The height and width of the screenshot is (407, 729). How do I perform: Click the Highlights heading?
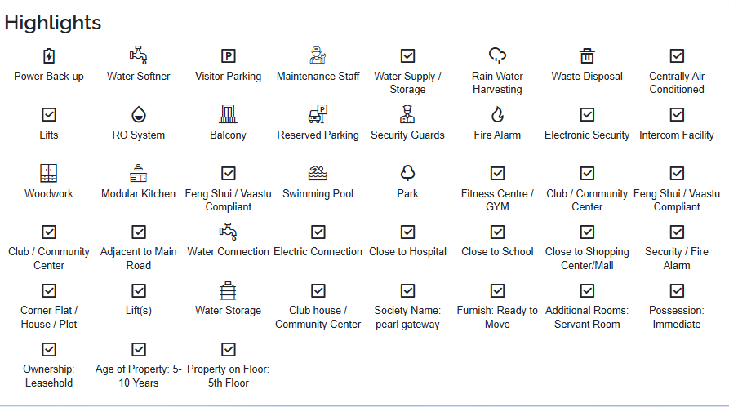tap(53, 23)
